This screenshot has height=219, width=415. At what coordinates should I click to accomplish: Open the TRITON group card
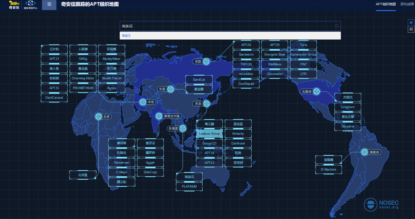(x=246, y=64)
